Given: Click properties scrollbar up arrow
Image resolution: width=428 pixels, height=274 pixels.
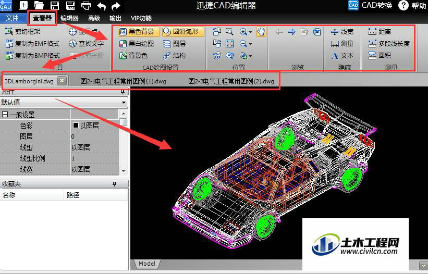Looking at the screenshot, I should [x=124, y=114].
